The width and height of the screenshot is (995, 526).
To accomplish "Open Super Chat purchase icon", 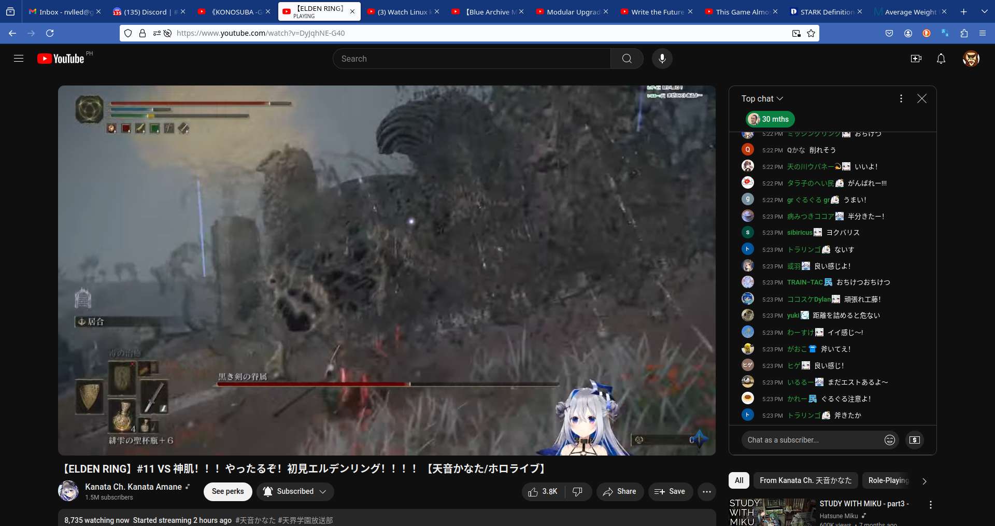I will click(915, 440).
